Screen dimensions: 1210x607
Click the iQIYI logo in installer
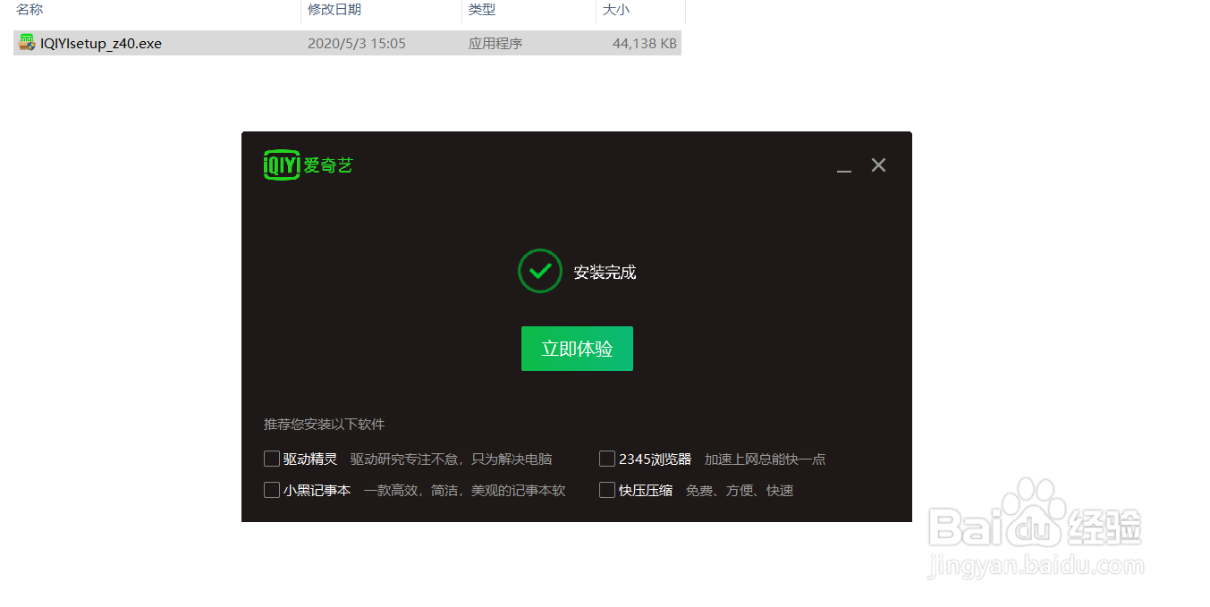tap(309, 165)
